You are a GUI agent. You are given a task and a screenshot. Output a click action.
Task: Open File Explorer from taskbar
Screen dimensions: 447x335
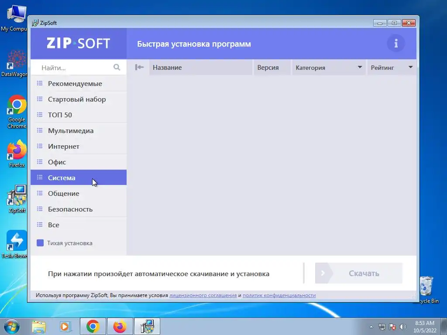pos(39,326)
